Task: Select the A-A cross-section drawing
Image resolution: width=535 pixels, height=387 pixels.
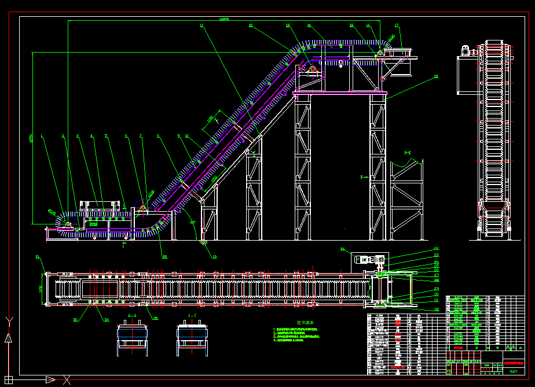Action: coord(133,338)
